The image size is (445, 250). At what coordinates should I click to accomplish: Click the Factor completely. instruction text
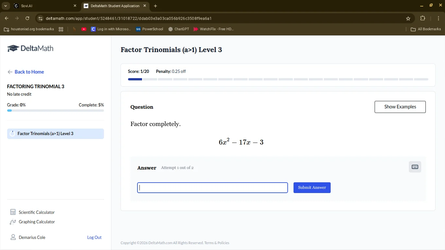point(155,124)
